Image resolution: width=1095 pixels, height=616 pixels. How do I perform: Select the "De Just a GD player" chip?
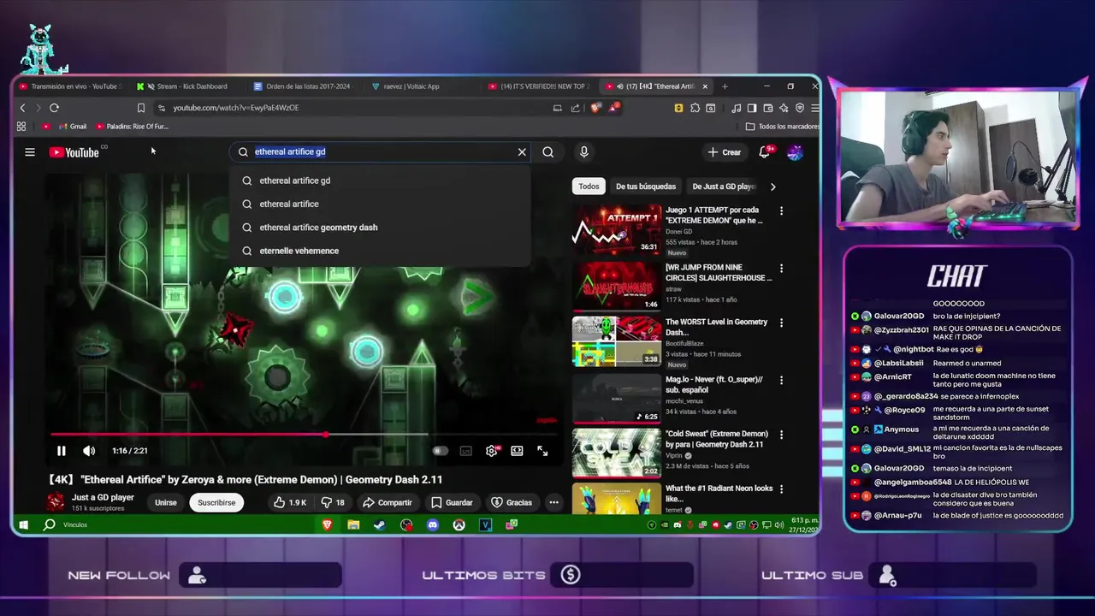point(724,187)
